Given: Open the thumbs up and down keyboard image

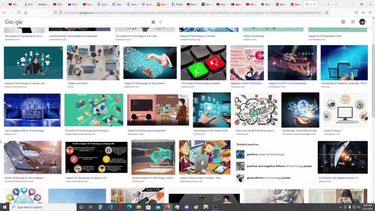Looking at the screenshot, I should point(203,63).
